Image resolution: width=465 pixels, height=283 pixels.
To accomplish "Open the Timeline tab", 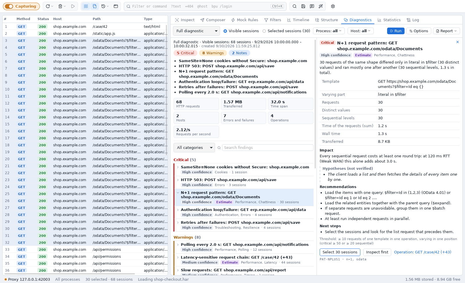I will (298, 20).
